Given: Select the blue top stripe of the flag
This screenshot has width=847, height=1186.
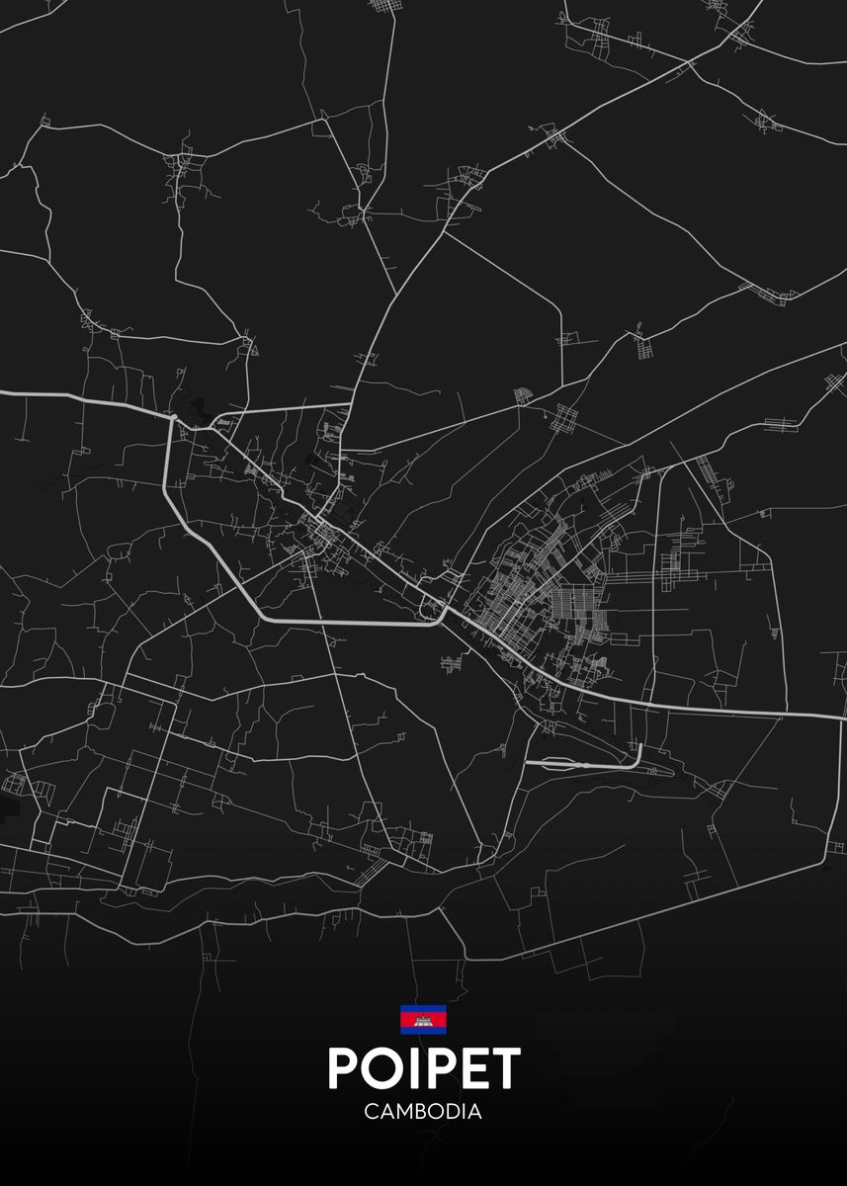Looking at the screenshot, I should 423,1008.
